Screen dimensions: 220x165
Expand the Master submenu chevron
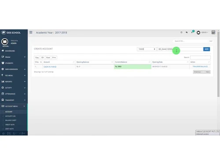click(25, 57)
